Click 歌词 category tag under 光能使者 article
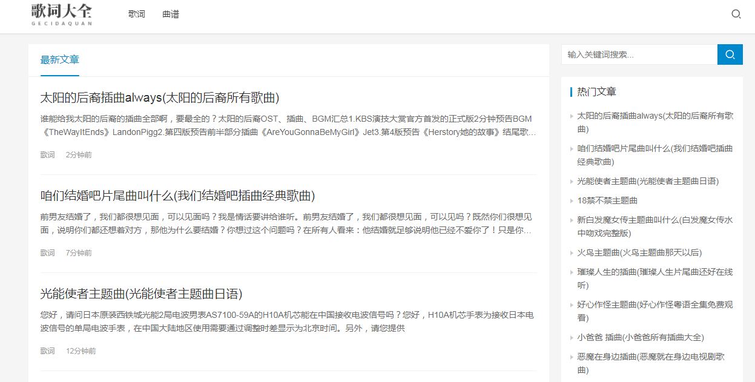 48,351
